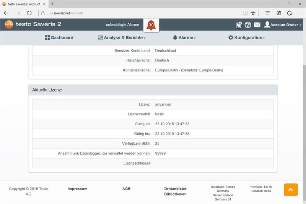Open new browser tab plus button
This screenshot has width=306, height=204.
[x=53, y=4]
